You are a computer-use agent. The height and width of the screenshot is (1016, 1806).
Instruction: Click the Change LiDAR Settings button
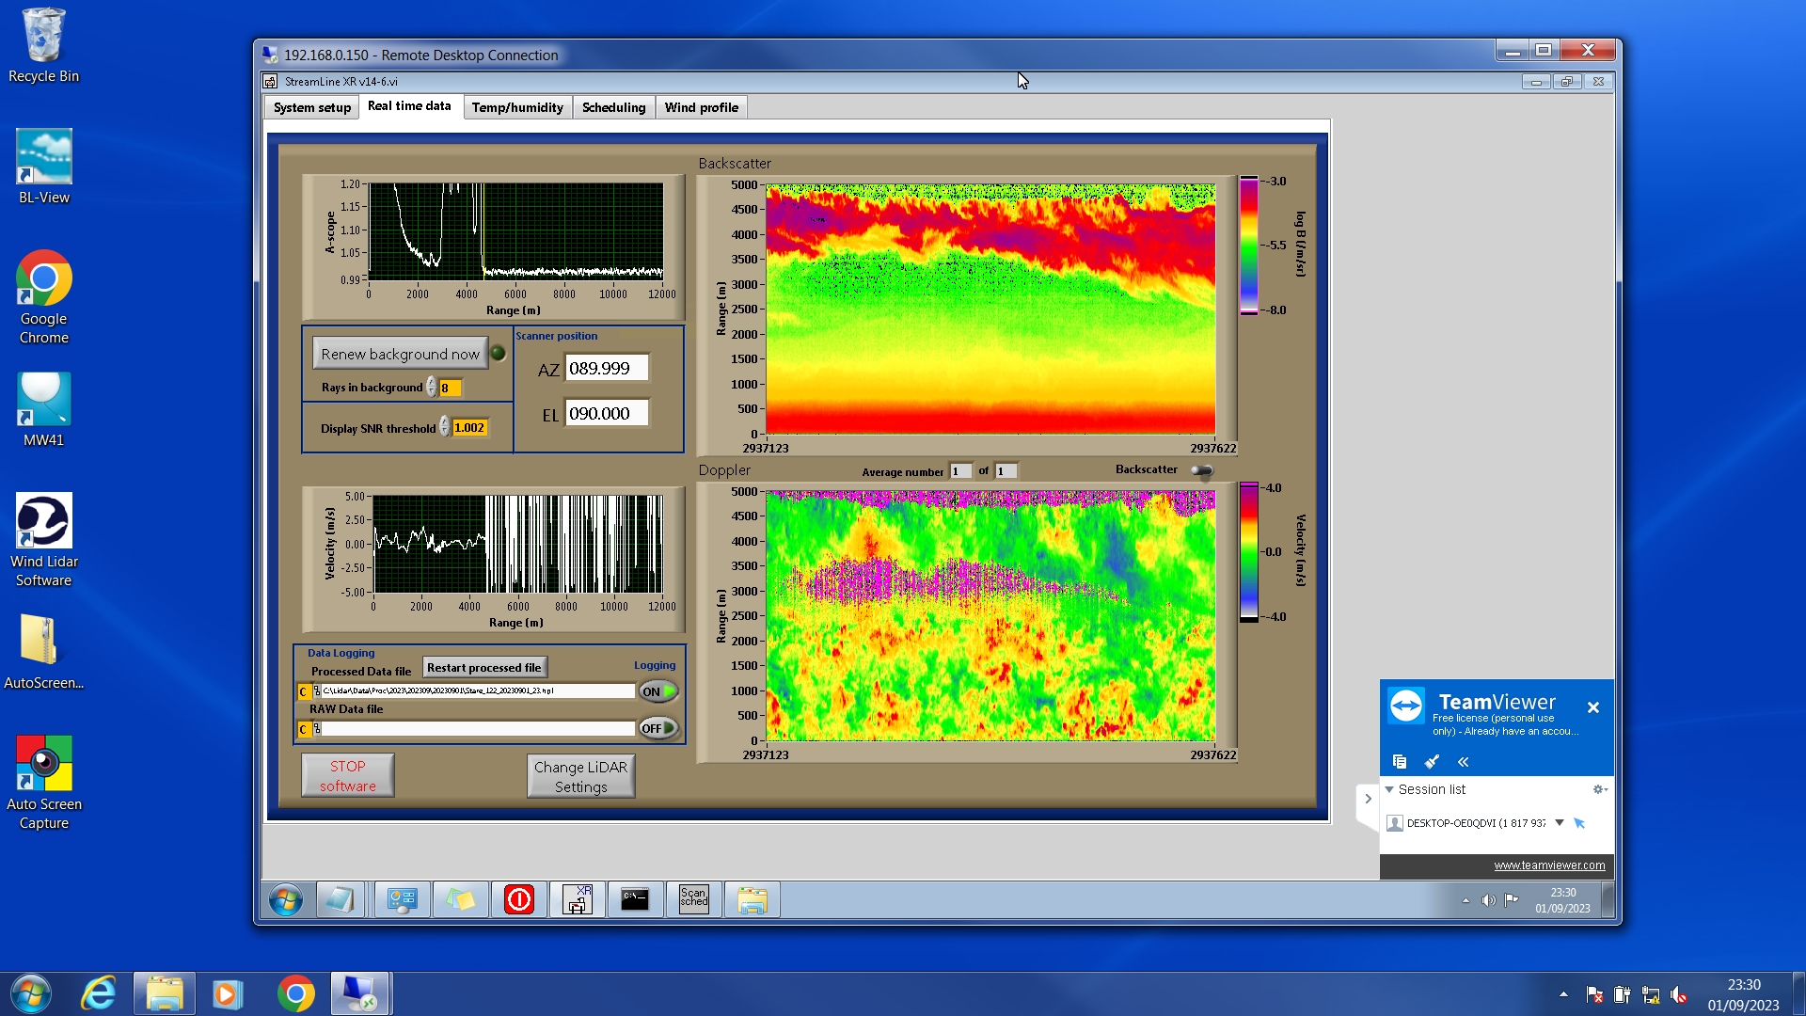point(580,776)
